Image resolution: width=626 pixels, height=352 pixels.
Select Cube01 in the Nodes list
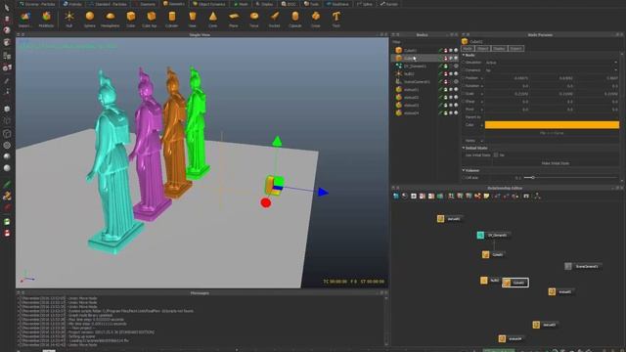(410, 50)
